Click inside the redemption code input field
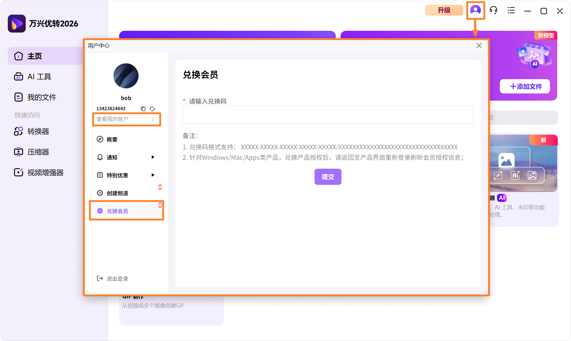This screenshot has width=571, height=341. [328, 114]
